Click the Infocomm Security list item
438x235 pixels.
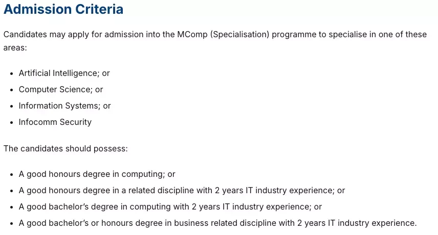(x=55, y=122)
